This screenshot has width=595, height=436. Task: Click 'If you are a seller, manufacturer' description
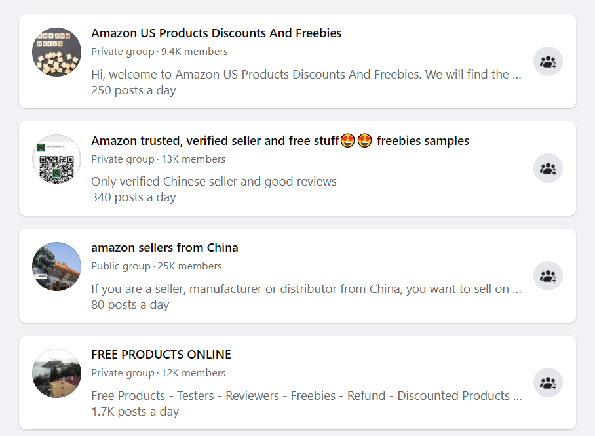306,289
